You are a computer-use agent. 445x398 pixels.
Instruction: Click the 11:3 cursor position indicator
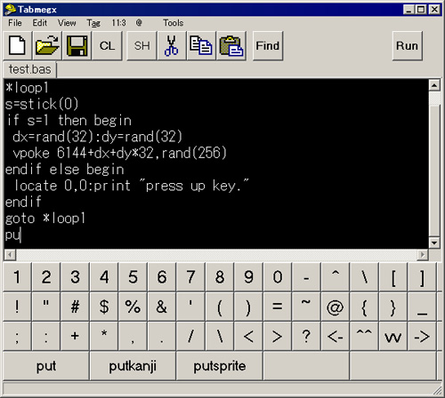click(x=118, y=23)
